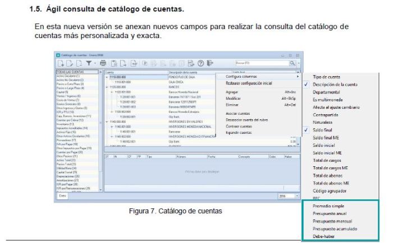The height and width of the screenshot is (243, 393).
Task: Uncheck the Saldo final column option
Action: click(326, 128)
